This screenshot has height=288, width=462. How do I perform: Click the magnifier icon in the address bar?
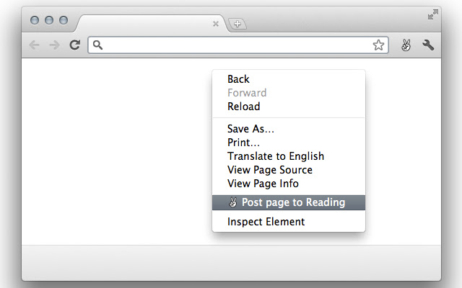pos(97,45)
